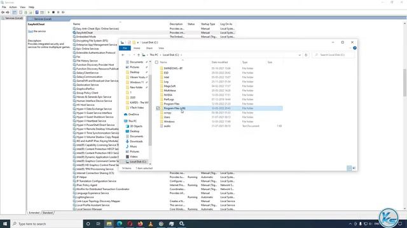Image resolution: width=407 pixels, height=228 pixels.
Task: Open VLC media player from the taskbar
Action: click(x=151, y=224)
